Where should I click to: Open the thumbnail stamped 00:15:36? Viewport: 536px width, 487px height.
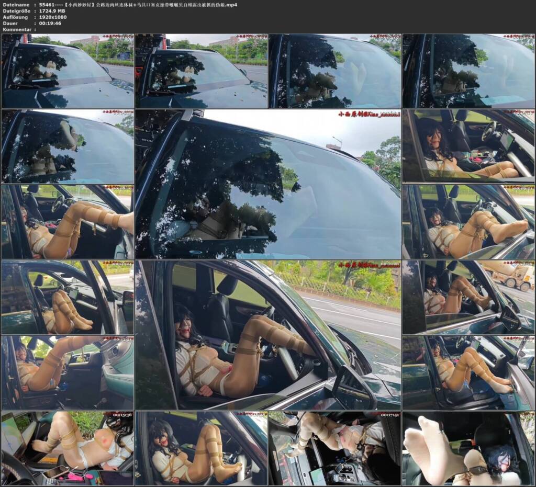(68, 448)
